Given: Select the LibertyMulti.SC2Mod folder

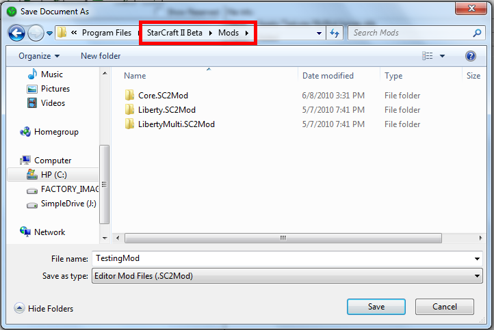Looking at the screenshot, I should (176, 124).
